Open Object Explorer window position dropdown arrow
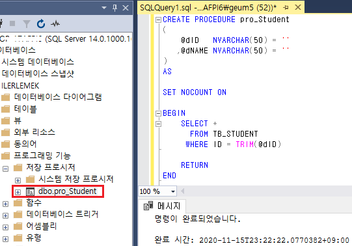Screen dimensions: 352x246 pyautogui.click(x=104, y=8)
